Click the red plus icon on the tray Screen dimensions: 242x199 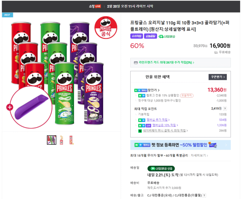(x=10, y=107)
